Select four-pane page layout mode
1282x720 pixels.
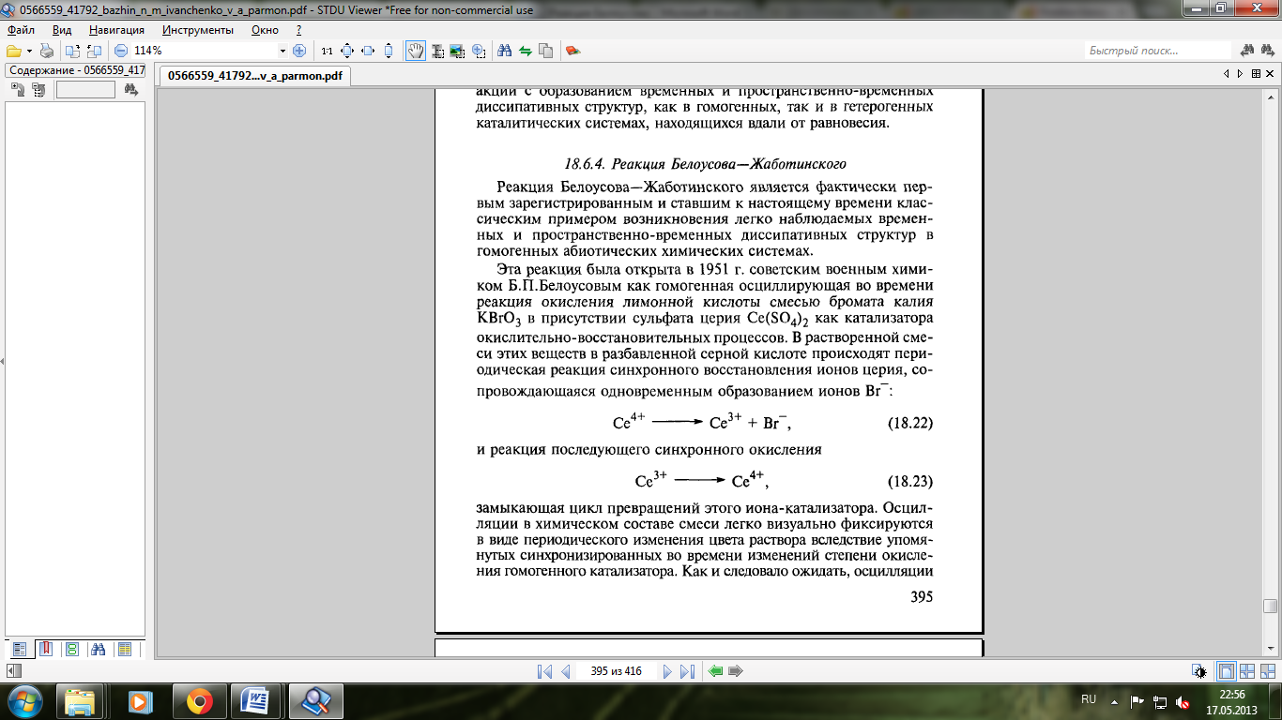click(x=1268, y=671)
